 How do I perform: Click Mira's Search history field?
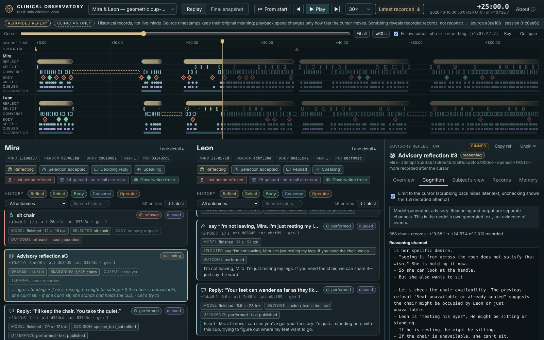(x=90, y=204)
